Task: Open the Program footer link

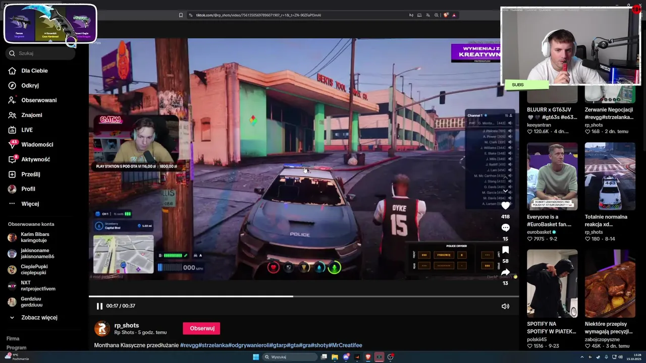Action: (x=16, y=348)
